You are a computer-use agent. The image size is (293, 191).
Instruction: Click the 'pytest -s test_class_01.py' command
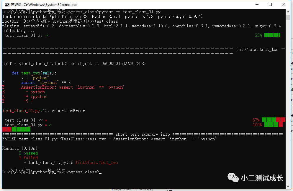(x=130, y=12)
